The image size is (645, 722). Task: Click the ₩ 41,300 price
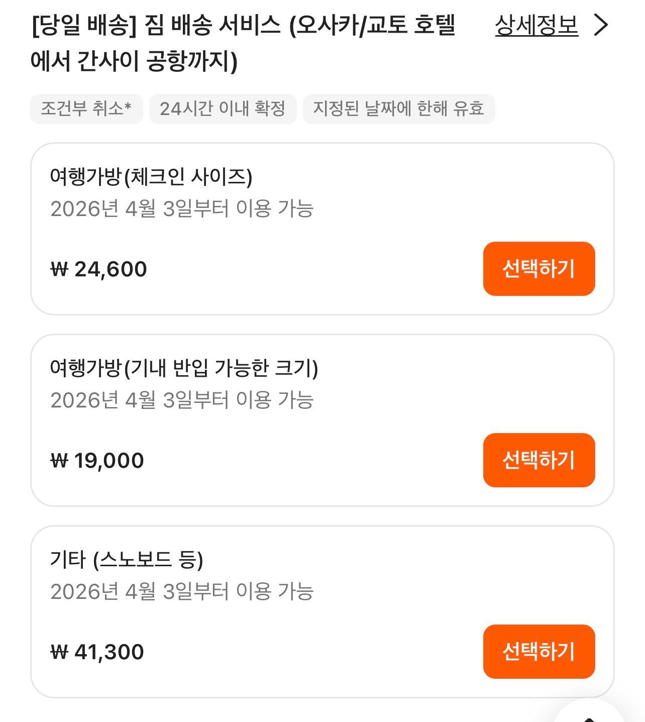click(x=97, y=652)
